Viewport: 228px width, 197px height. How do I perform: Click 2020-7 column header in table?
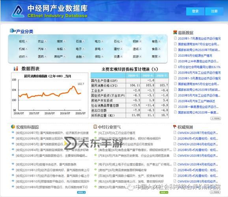162,76
